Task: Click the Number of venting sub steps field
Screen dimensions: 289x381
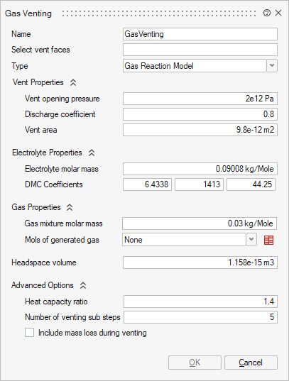Action: (200, 317)
